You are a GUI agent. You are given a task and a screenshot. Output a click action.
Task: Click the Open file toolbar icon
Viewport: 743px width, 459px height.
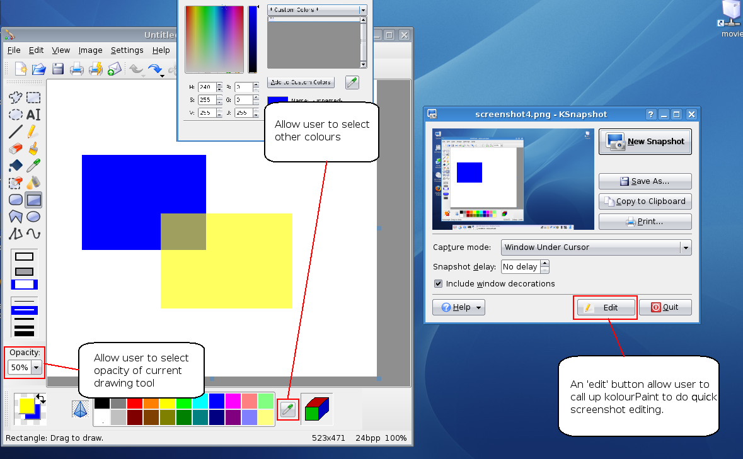point(39,69)
